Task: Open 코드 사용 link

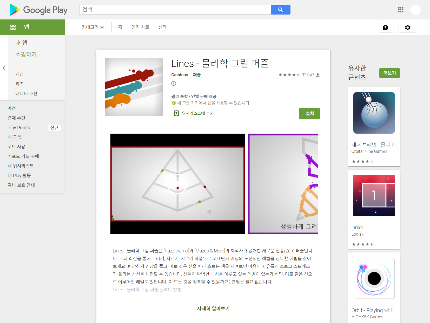Action: 16,147
